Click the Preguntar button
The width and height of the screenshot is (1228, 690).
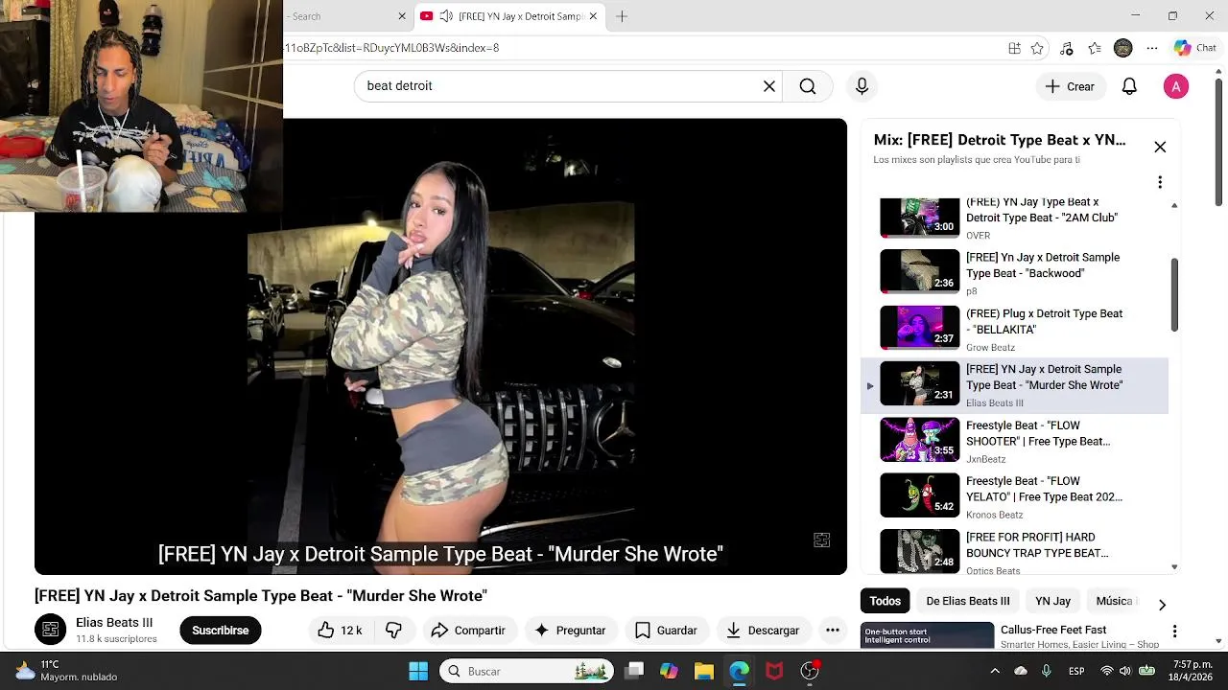(570, 630)
